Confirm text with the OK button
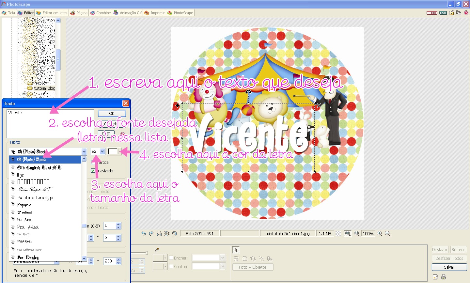Image resolution: width=470 pixels, height=283 pixels. (x=112, y=113)
